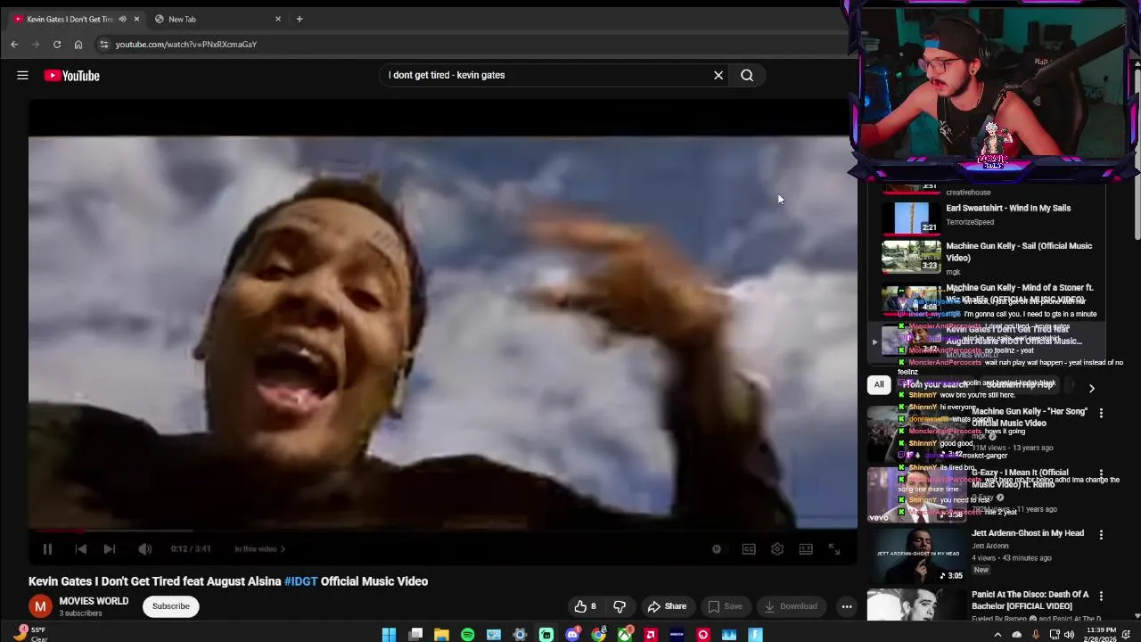Skip to previous video in playlist
This screenshot has height=642, width=1141.
(80, 549)
